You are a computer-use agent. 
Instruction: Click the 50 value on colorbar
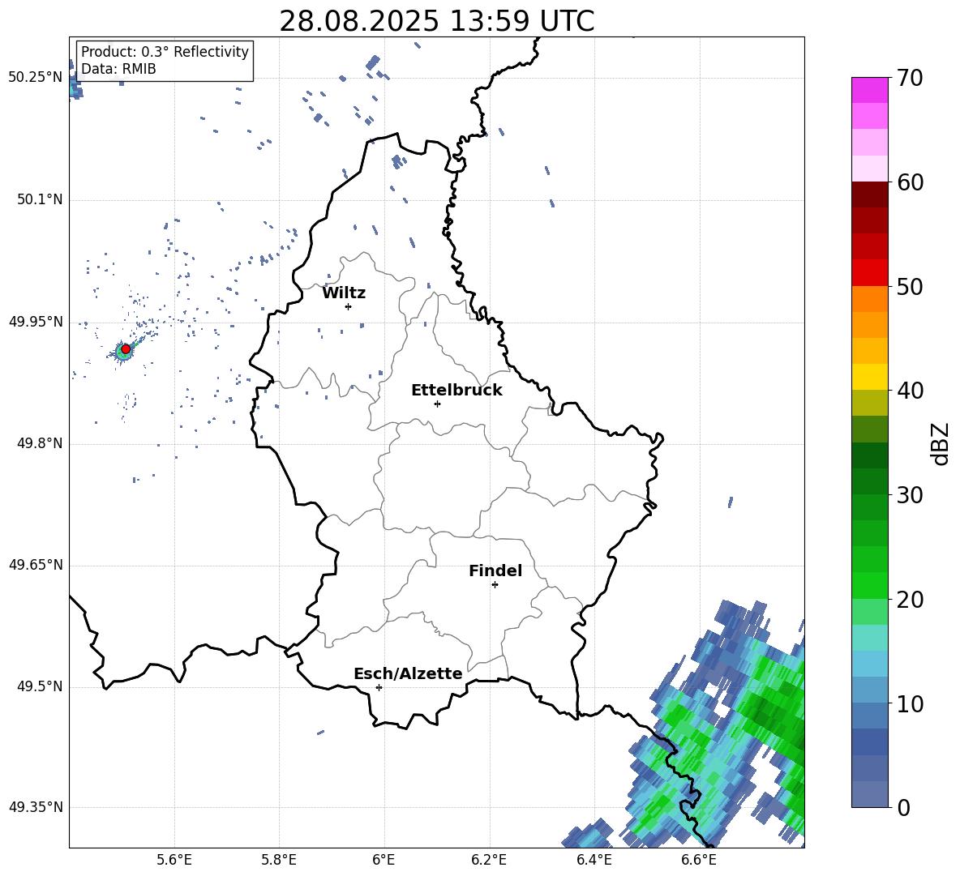click(910, 286)
